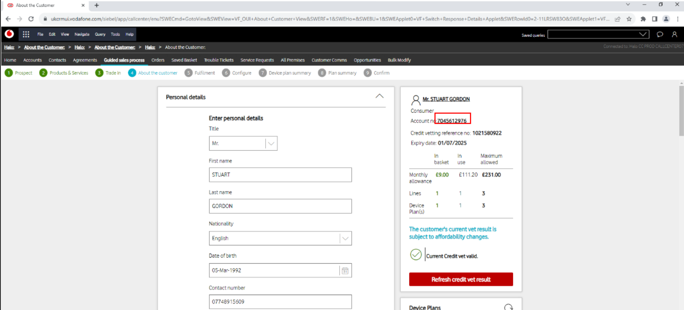The width and height of the screenshot is (684, 310).
Task: Click the browser back arrow
Action: point(8,19)
